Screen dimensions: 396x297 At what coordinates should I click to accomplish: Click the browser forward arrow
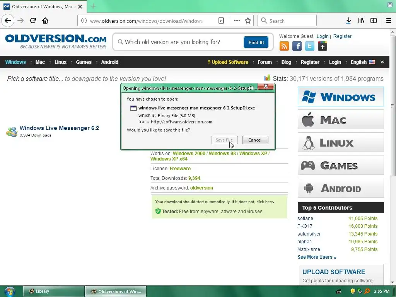[20, 20]
